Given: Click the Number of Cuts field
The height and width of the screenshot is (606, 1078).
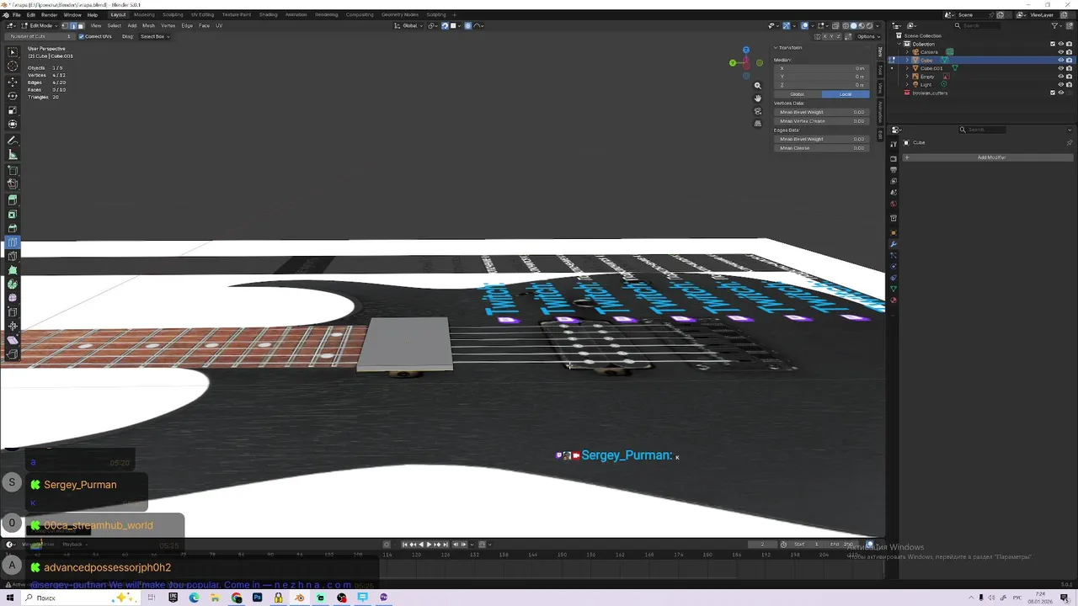Looking at the screenshot, I should (x=40, y=36).
